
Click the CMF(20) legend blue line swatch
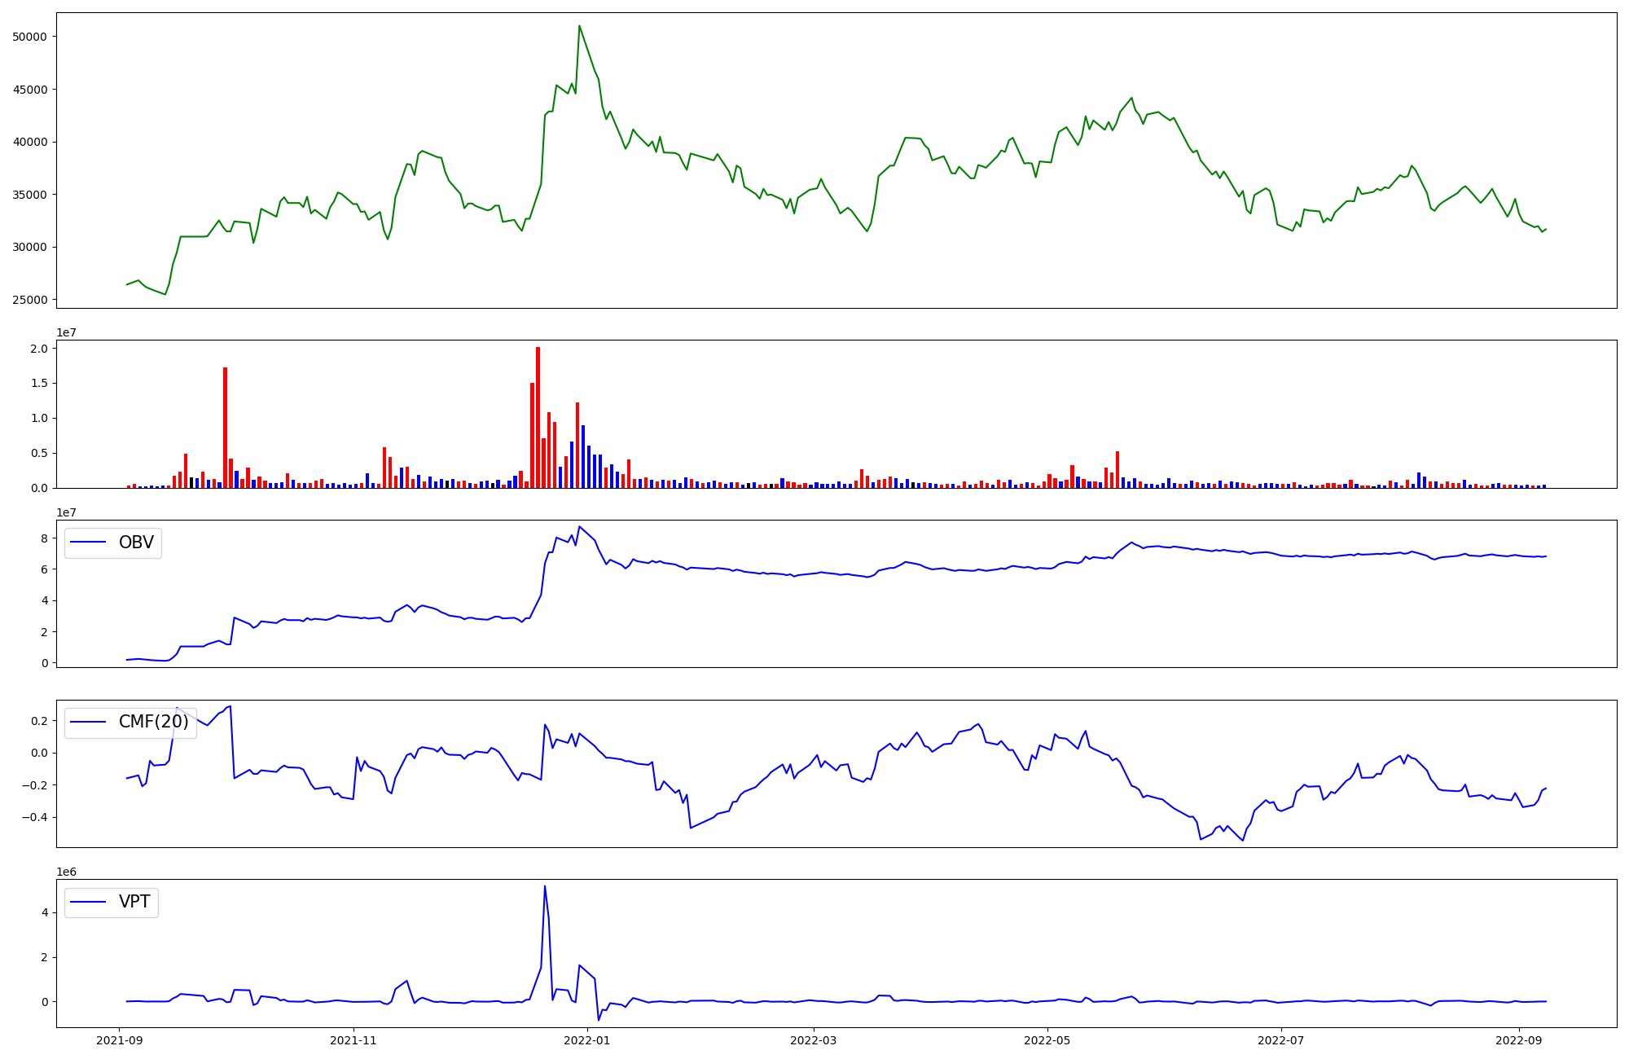(89, 723)
